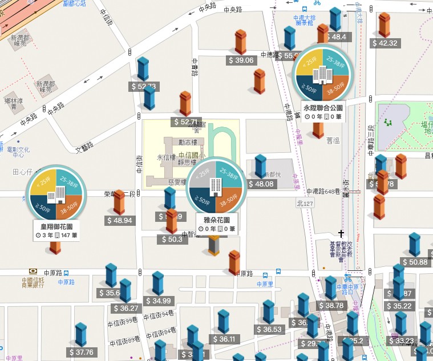Image resolution: width=433 pixels, height=361 pixels.
Task: Click the $ 52.71 price tag
Action: (x=186, y=121)
